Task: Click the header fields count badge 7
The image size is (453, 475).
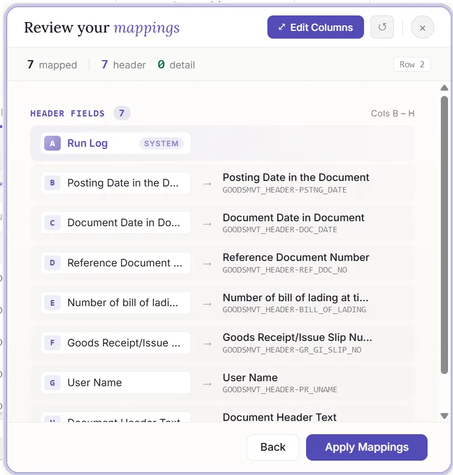Action: (122, 113)
